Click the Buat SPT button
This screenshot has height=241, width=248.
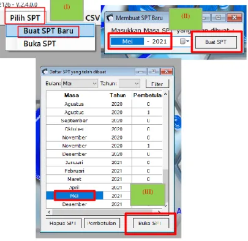216,42
